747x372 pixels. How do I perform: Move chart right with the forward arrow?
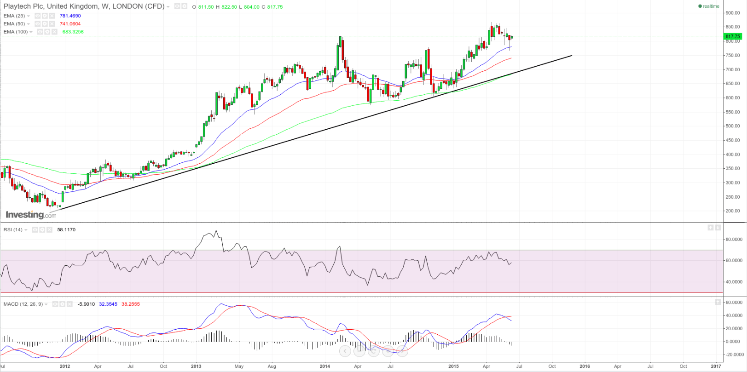click(x=402, y=351)
